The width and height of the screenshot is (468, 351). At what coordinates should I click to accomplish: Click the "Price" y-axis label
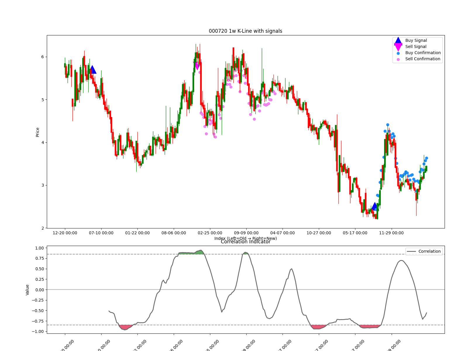pyautogui.click(x=37, y=132)
